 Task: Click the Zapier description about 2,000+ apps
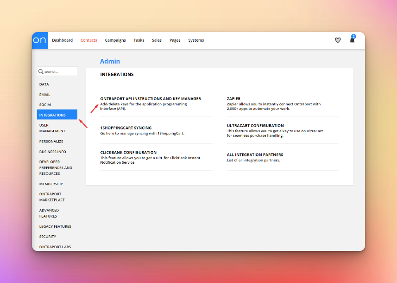(274, 107)
